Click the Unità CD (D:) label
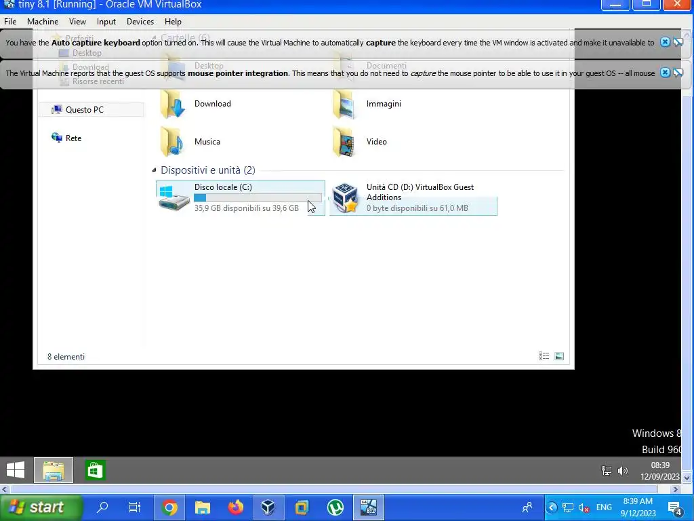The image size is (694, 521). [x=420, y=192]
